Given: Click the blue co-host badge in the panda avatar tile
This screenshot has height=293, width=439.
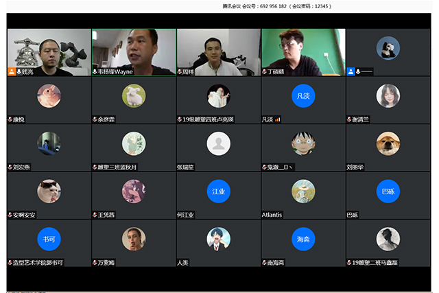Looking at the screenshot, I should (x=351, y=71).
